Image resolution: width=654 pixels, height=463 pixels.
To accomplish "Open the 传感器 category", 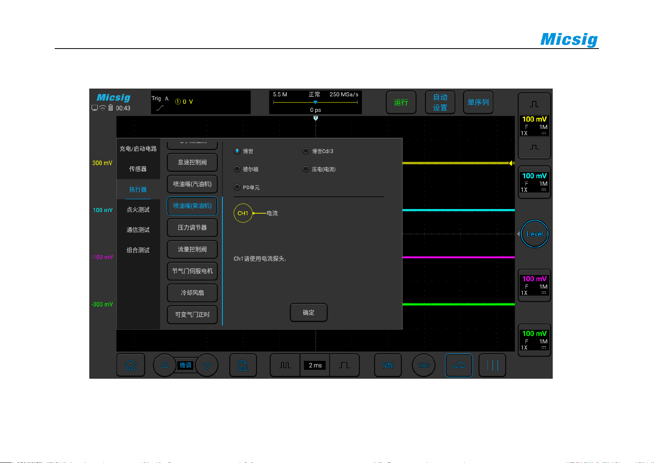I will (x=138, y=169).
